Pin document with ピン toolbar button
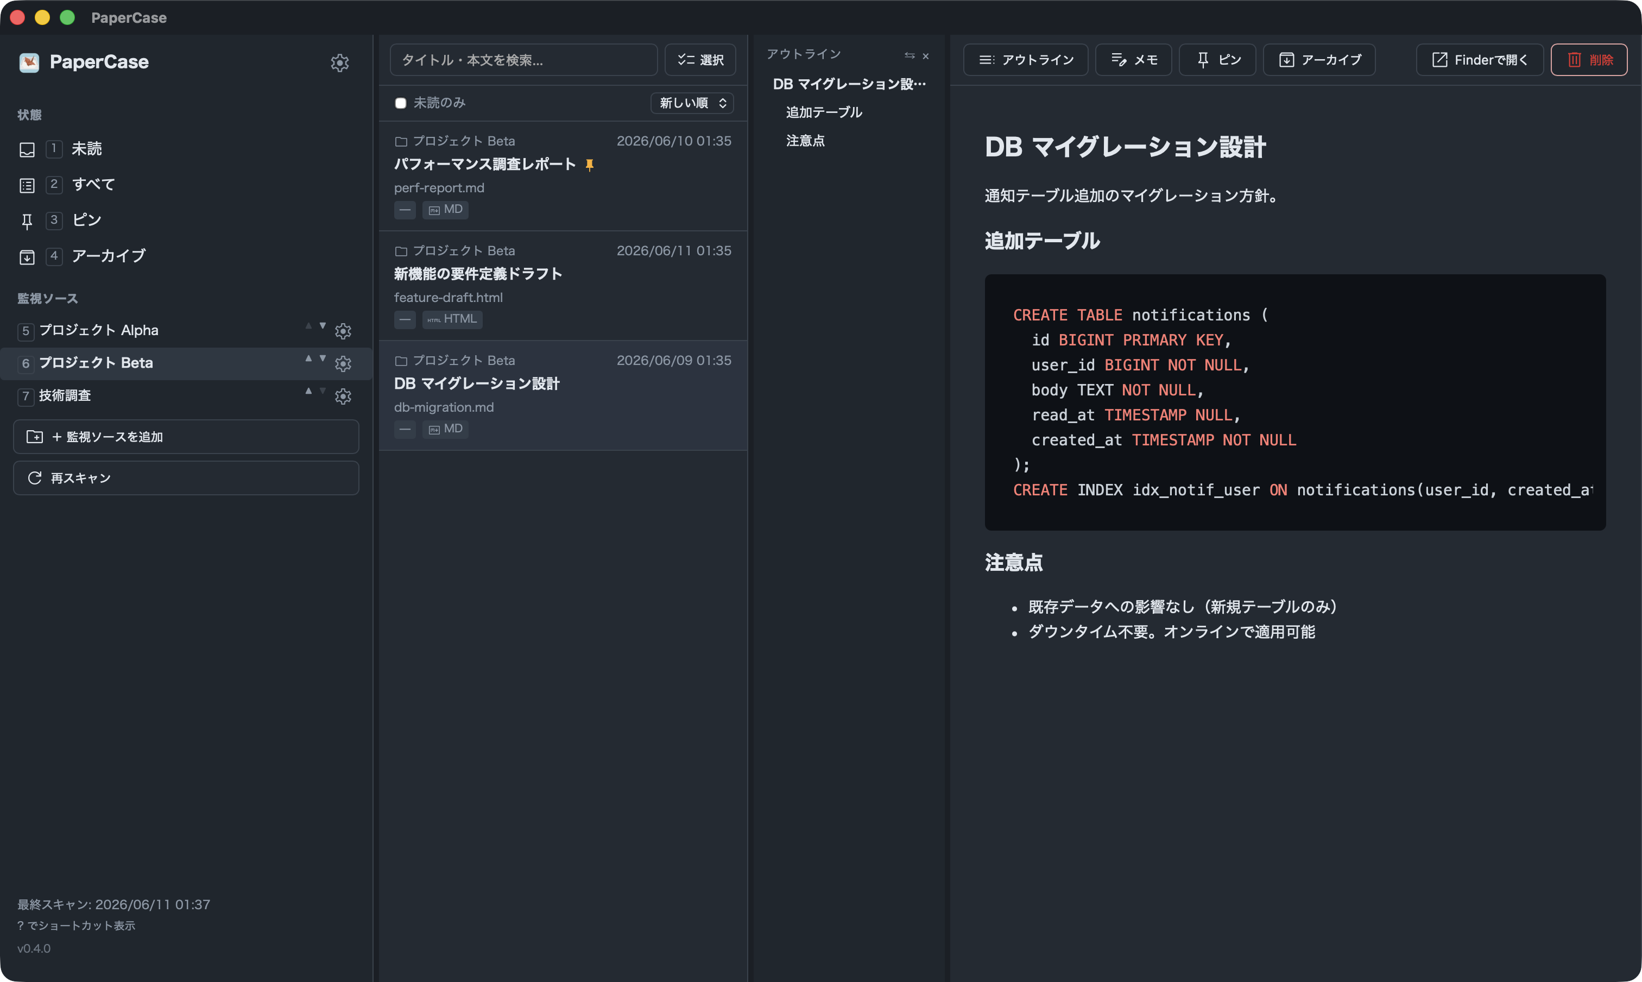The width and height of the screenshot is (1642, 982). tap(1217, 60)
